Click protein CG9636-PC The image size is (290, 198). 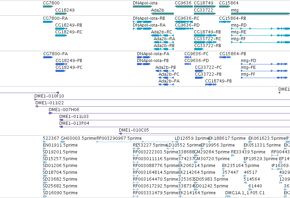196,54
